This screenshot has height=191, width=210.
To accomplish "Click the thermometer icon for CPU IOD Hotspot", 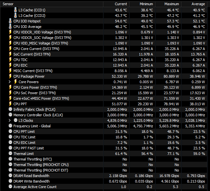I will point(10,21).
